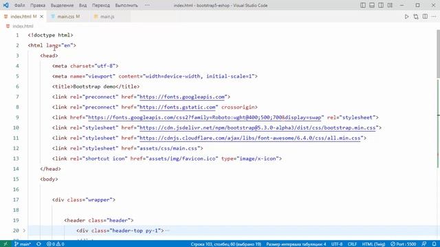The height and width of the screenshot is (247, 440).
Task: Open the Customize Layout icon
Action: point(390,5)
